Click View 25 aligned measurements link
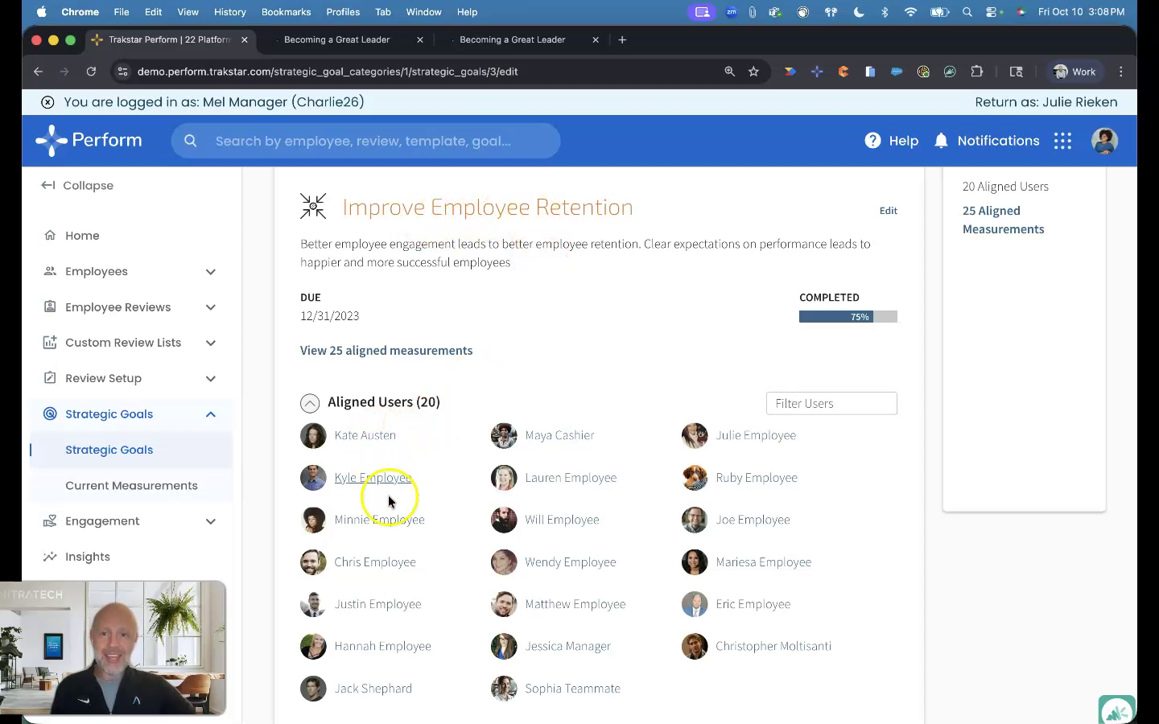 coord(386,351)
